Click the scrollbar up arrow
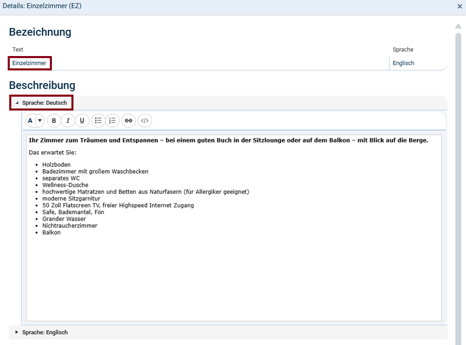Viewport: 466px width, 345px height. tap(458, 26)
